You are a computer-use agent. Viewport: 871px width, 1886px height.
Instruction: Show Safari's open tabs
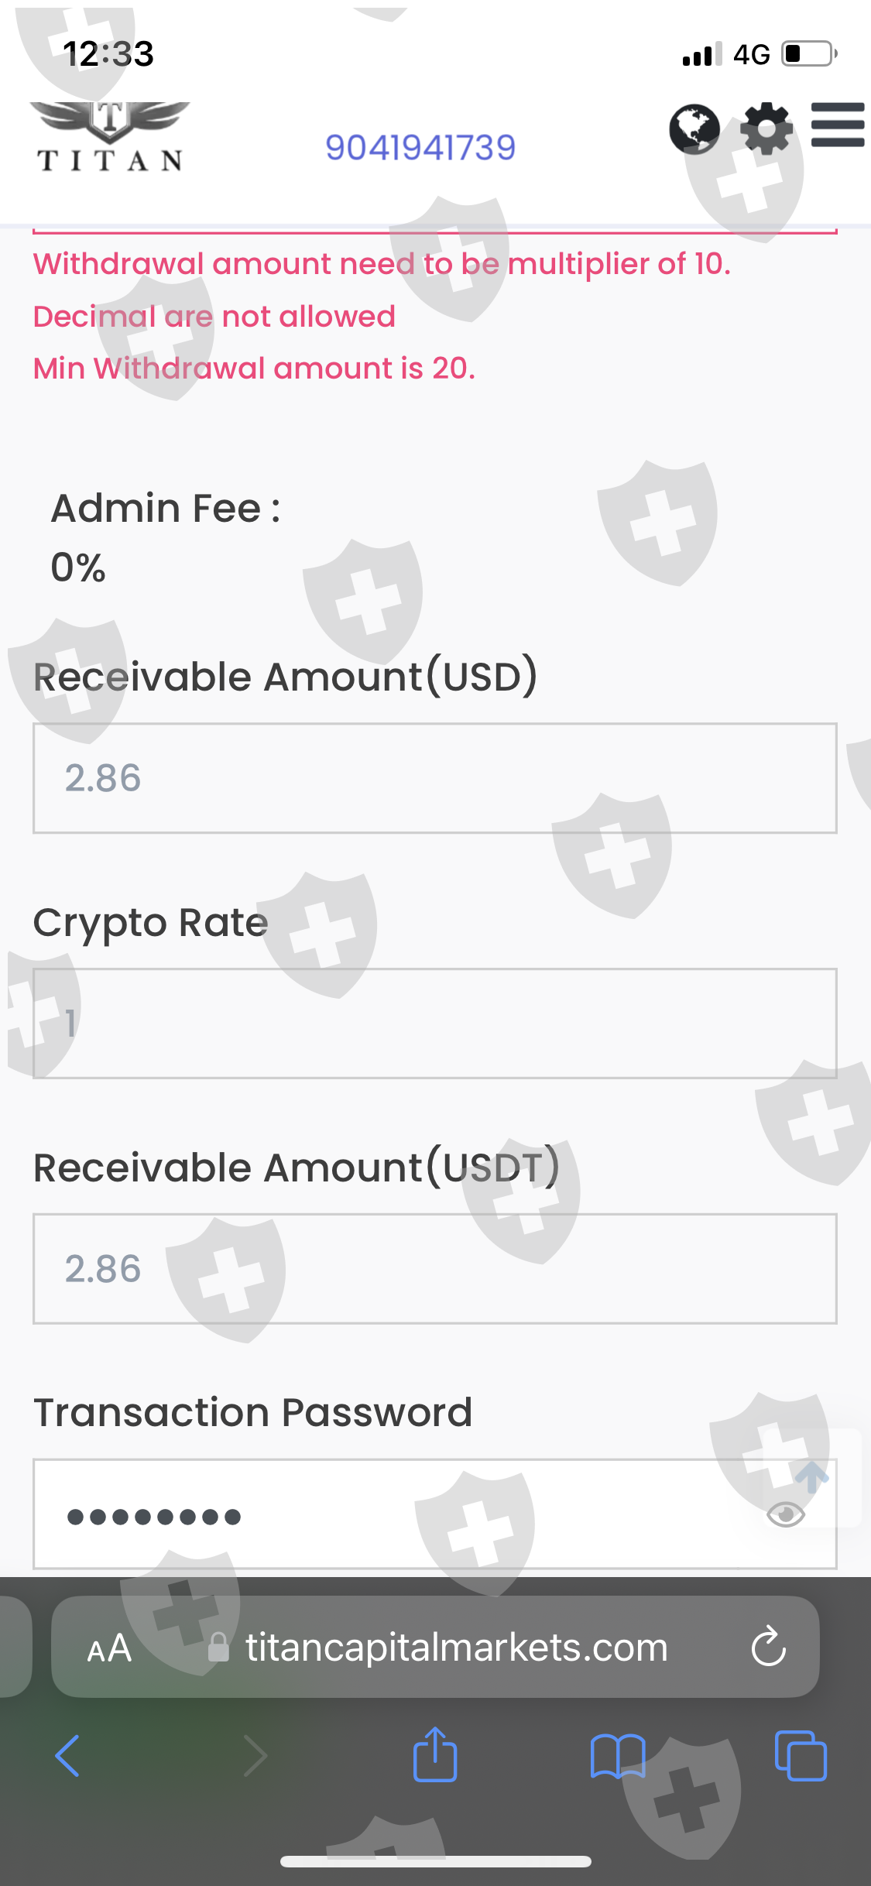coord(801,1756)
